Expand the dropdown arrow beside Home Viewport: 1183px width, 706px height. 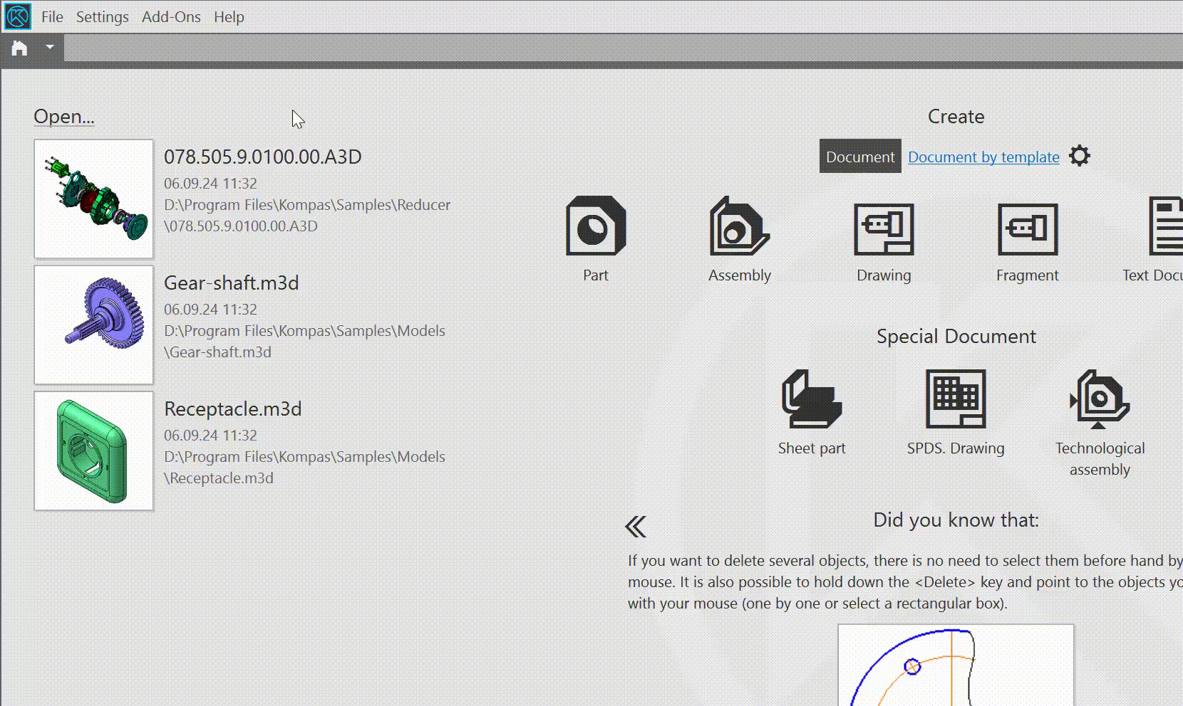click(50, 48)
